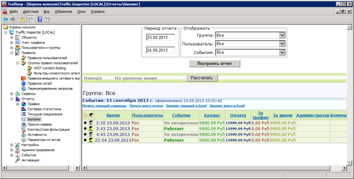Select the Параметры отчетов tree item
This screenshot has height=179, width=354.
[44, 140]
